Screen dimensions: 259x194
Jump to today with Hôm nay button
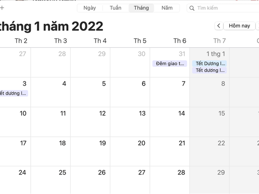pos(239,26)
